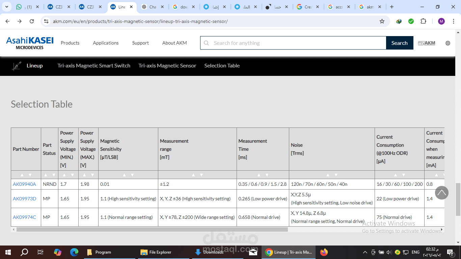The width and height of the screenshot is (461, 259).
Task: Sort Noise column ascending
Action: [x=328, y=175]
